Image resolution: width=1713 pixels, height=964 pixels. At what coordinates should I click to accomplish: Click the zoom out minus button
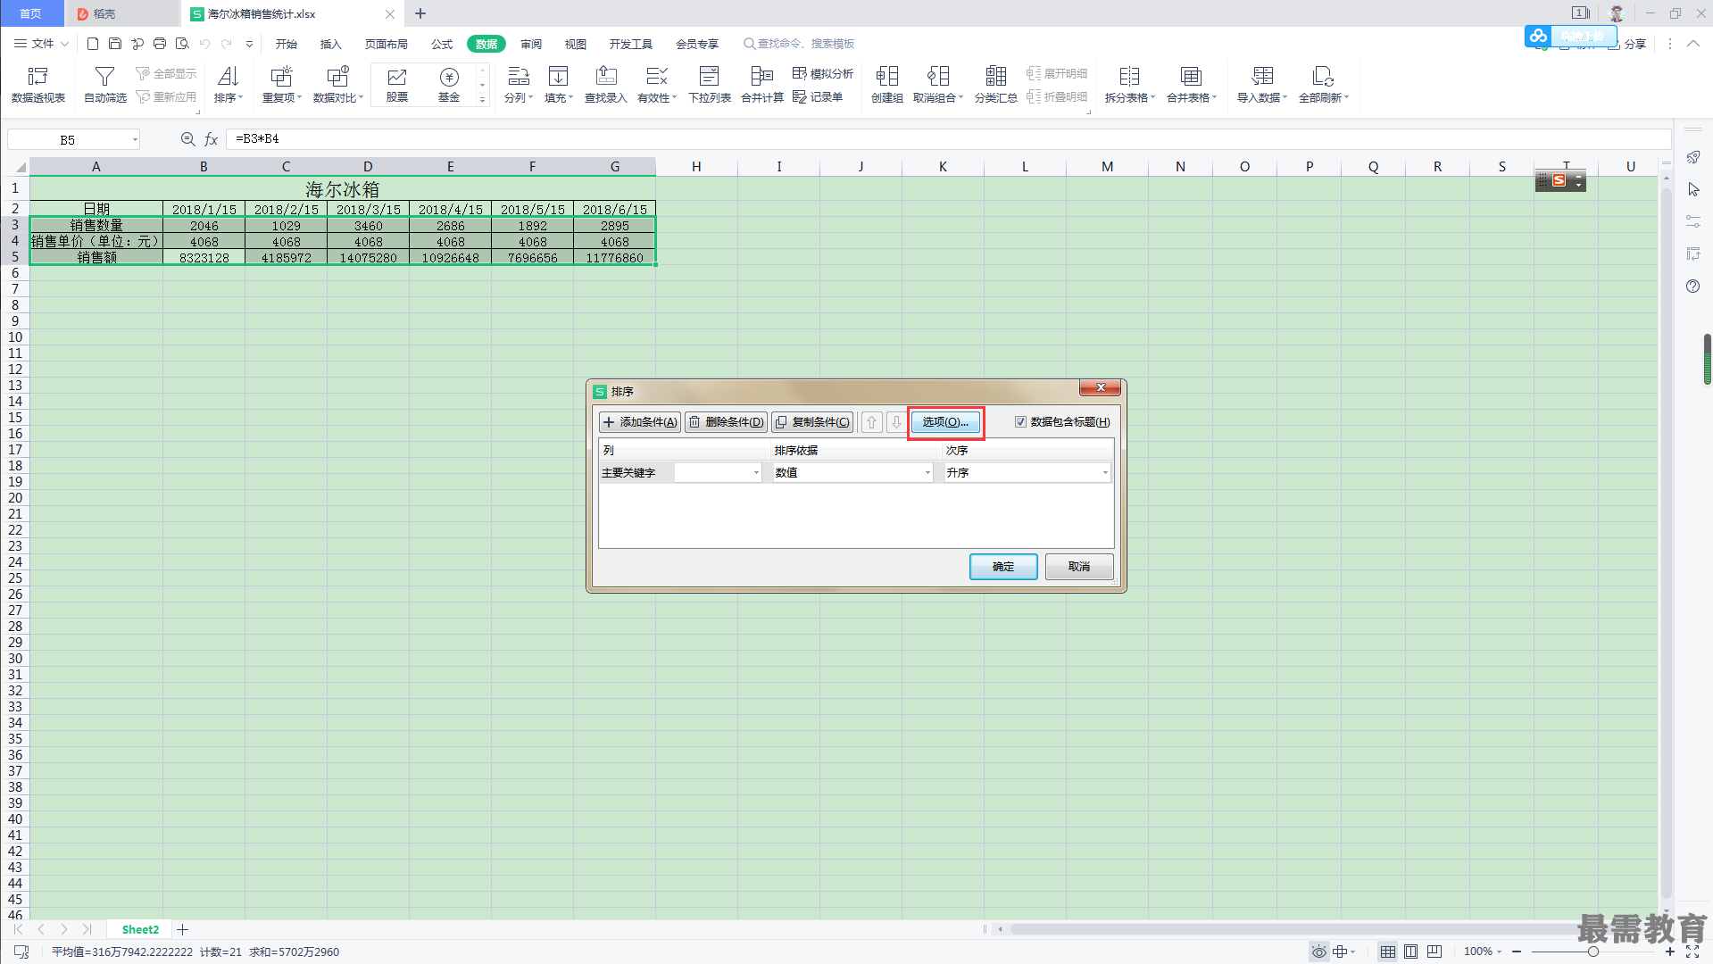coord(1517,952)
